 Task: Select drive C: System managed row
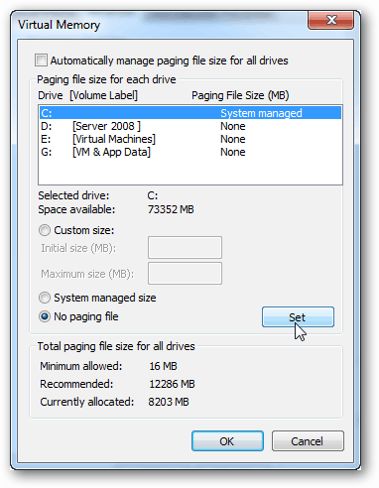click(190, 113)
